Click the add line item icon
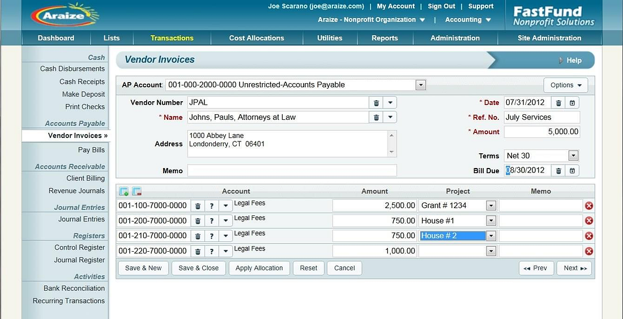The image size is (623, 319). (x=124, y=191)
